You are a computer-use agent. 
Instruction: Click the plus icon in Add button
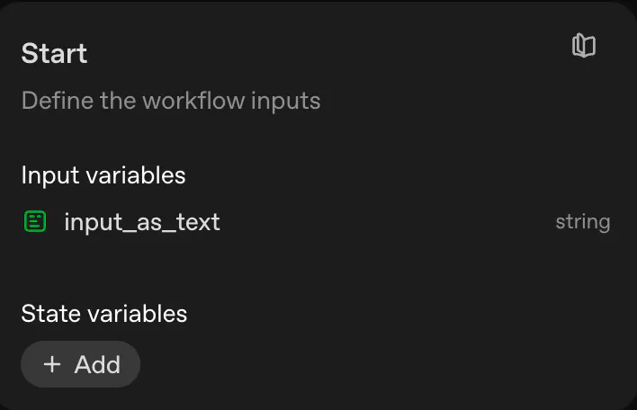coord(53,364)
